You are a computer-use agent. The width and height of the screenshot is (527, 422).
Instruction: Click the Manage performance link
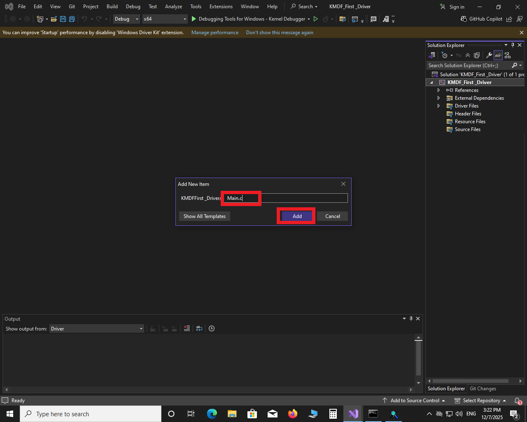pos(215,33)
